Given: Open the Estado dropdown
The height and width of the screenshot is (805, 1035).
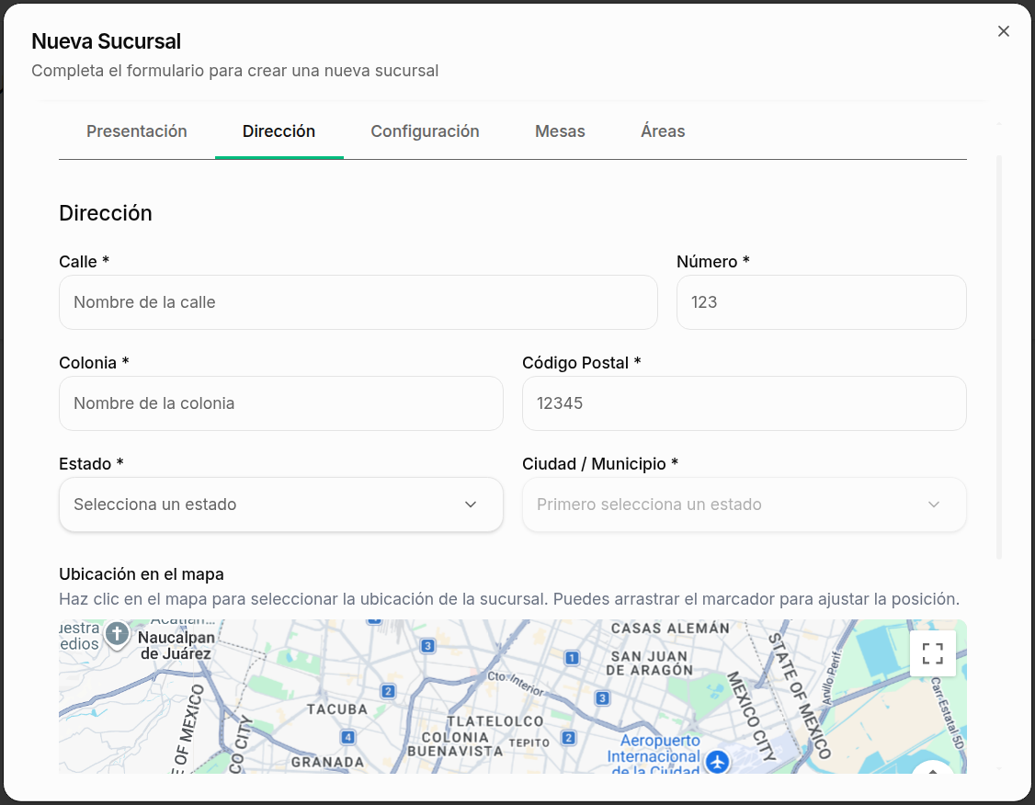Looking at the screenshot, I should click(280, 505).
